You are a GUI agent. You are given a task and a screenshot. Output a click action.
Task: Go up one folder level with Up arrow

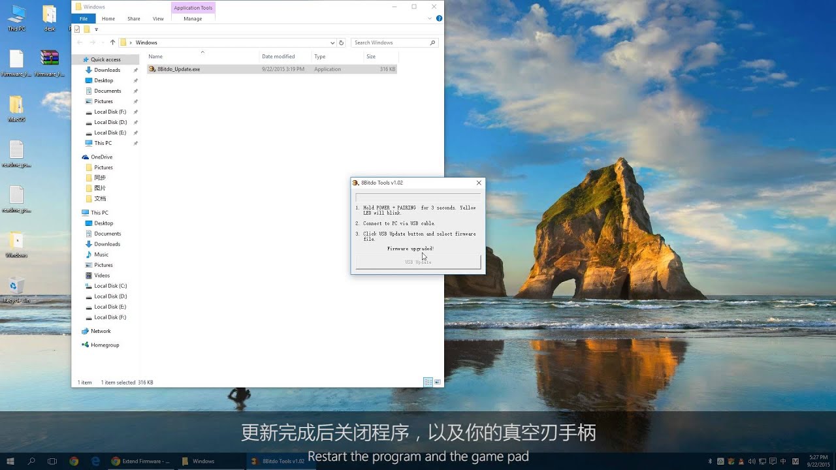coord(112,42)
